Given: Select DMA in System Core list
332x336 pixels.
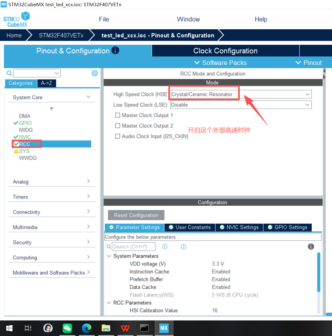Looking at the screenshot, I should tap(25, 116).
